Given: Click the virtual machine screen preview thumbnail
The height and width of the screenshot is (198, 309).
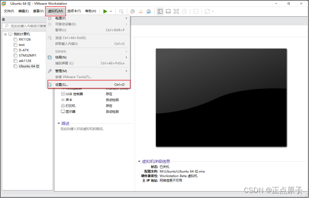Looking at the screenshot, I should (x=221, y=98).
